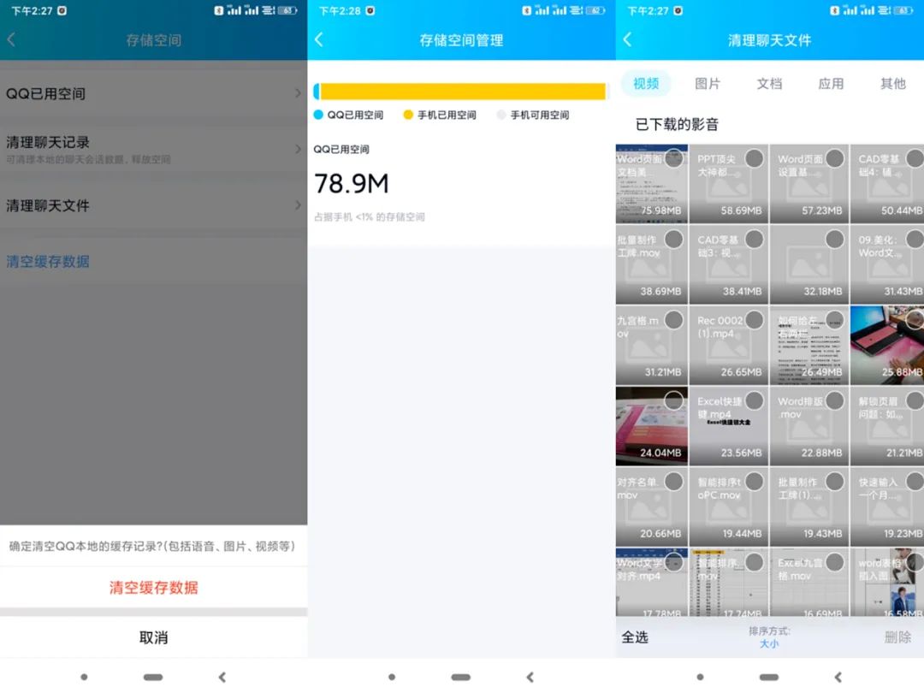Select the 视频 tab

(646, 84)
